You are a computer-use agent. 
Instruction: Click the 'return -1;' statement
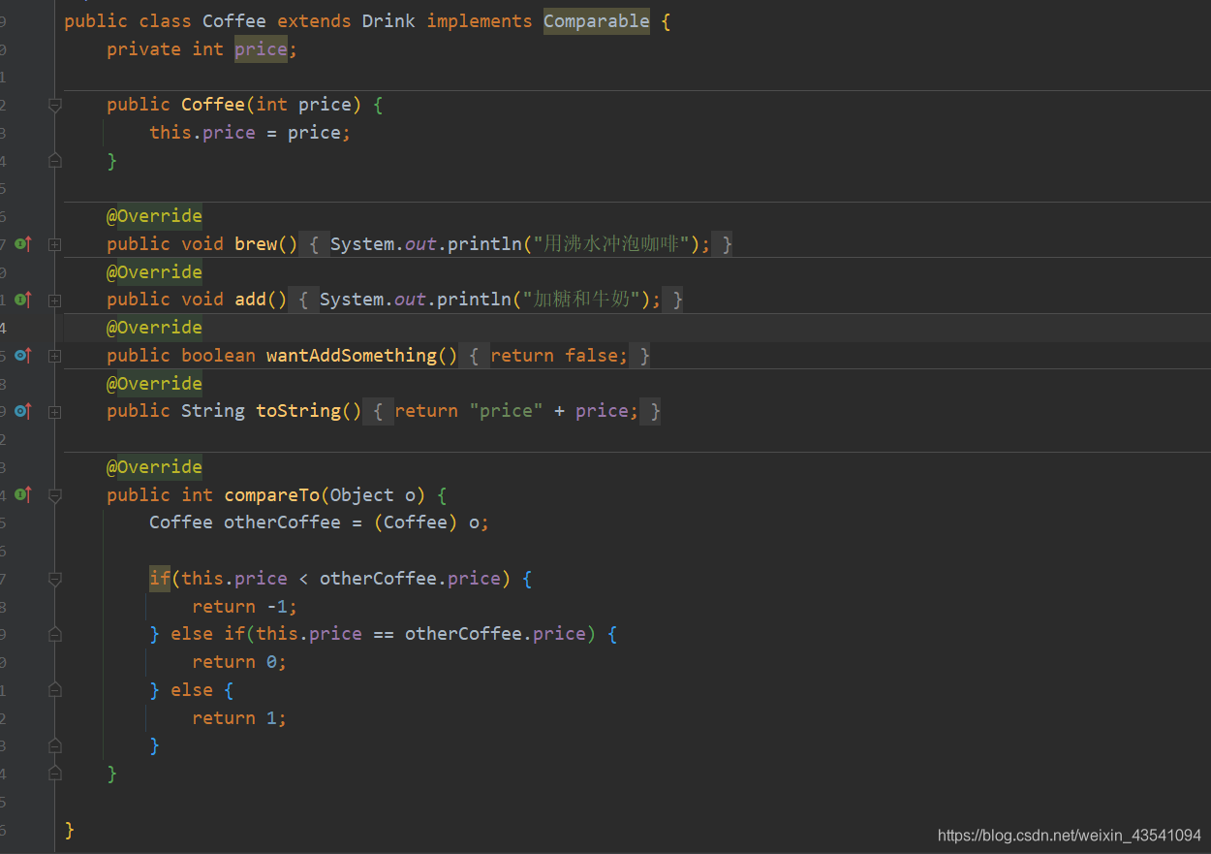[x=244, y=607]
